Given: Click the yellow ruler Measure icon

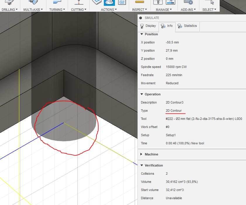Looking at the screenshot, I should click(x=140, y=2).
